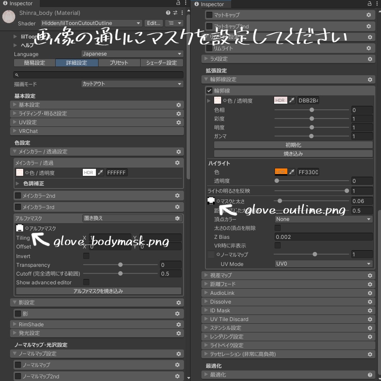Click the lock icon in right Inspector header

369,4
